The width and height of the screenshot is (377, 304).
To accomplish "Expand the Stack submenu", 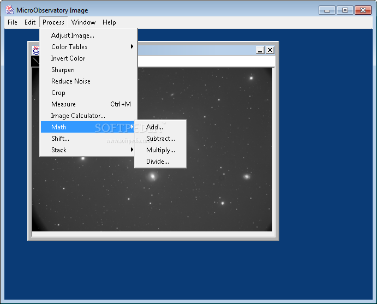I will tap(87, 150).
